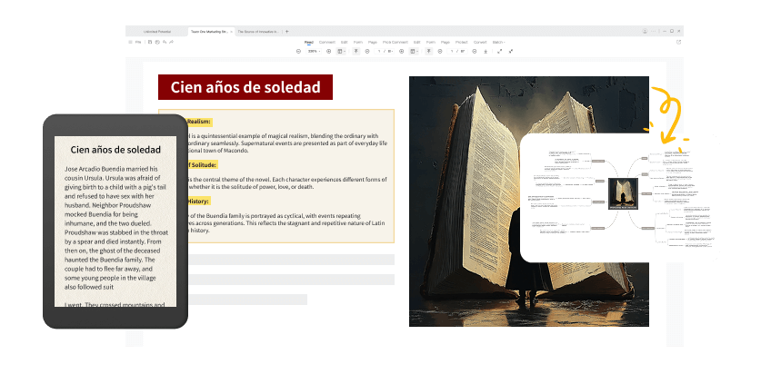Switch to the Unlimited Potential tab
Screen dimensions: 771x374
coord(156,31)
